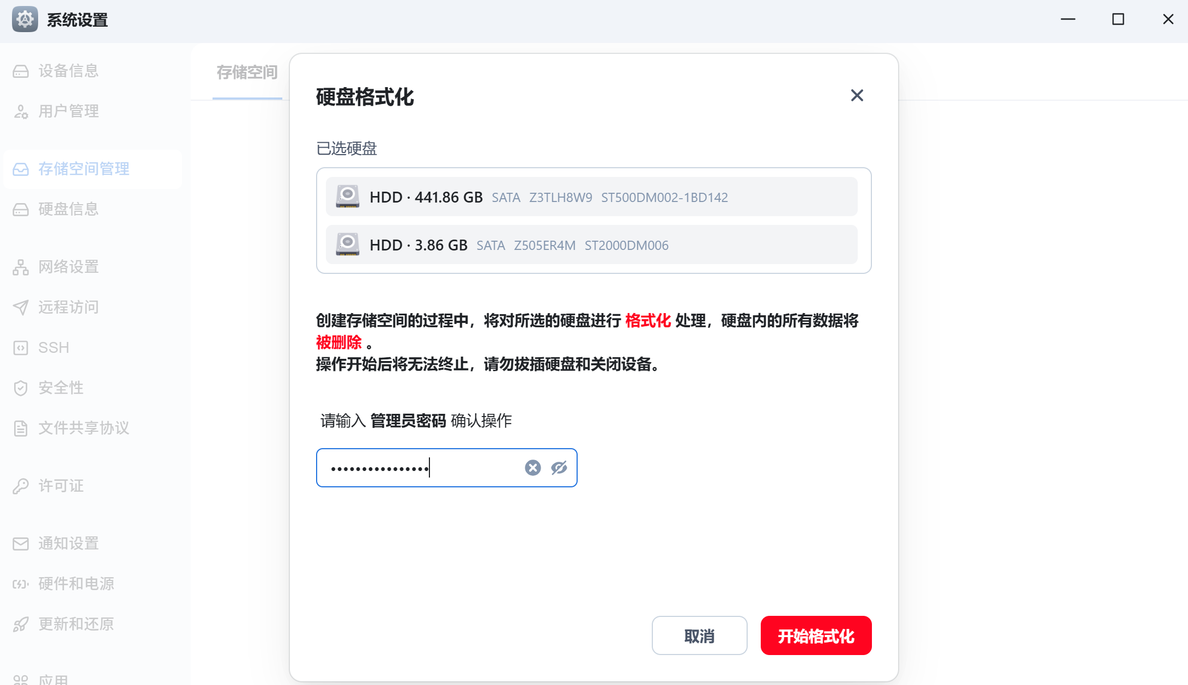The image size is (1188, 685).
Task: Open 远程访问 settings
Action: [x=68, y=307]
